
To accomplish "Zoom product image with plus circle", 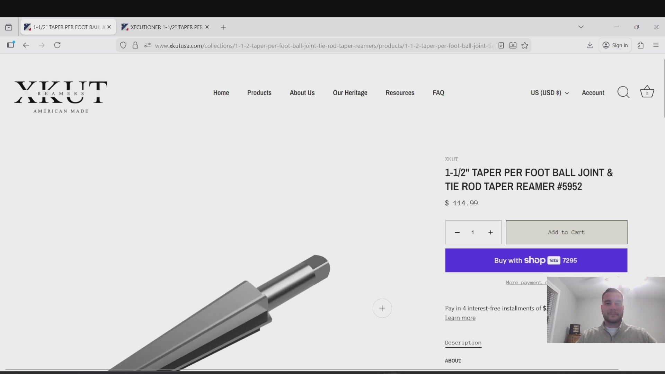I will click(382, 308).
